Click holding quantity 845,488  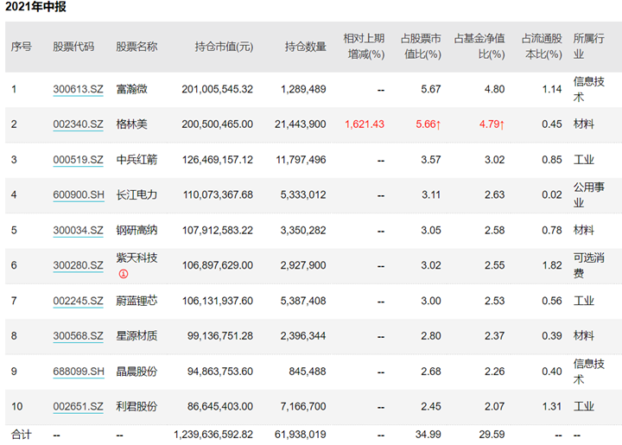point(308,372)
